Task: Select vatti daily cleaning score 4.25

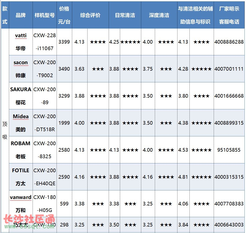Action: [x=114, y=42]
